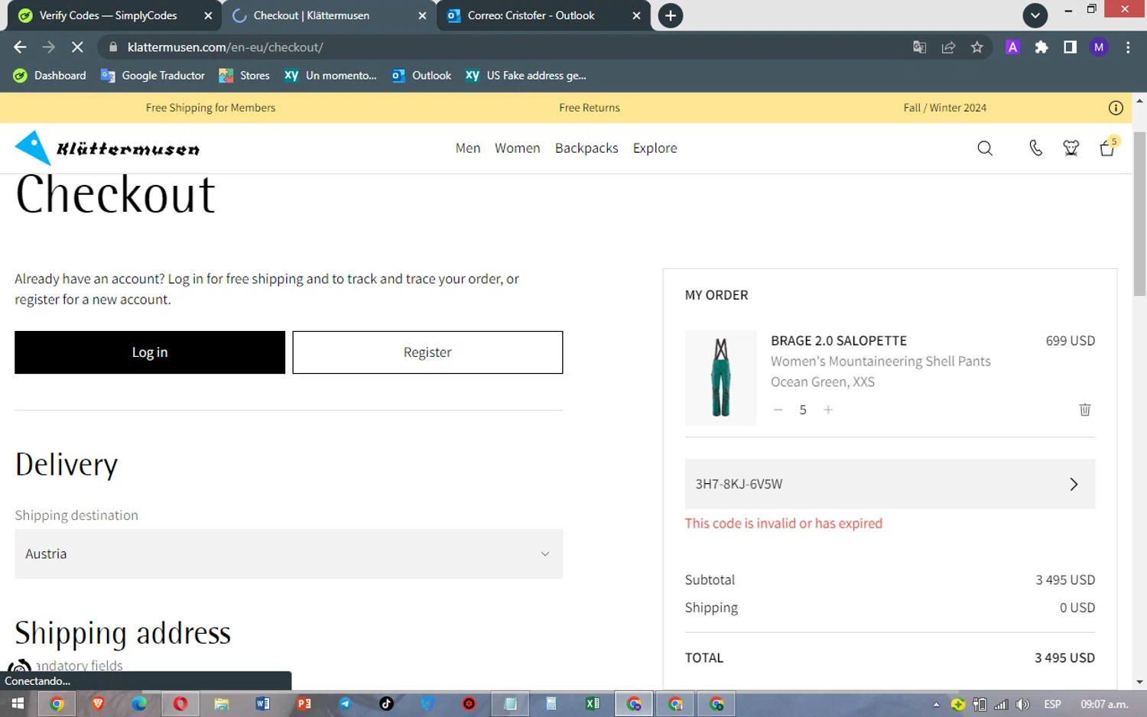Open the Dashboard bookmark
Image resolution: width=1147 pixels, height=717 pixels.
[x=50, y=76]
